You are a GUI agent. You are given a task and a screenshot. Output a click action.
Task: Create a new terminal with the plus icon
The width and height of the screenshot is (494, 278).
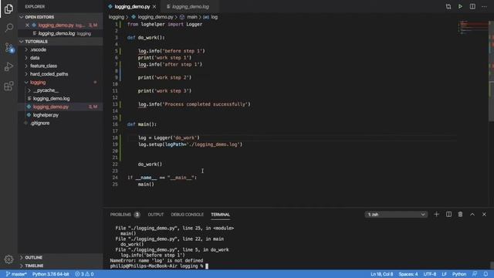pos(436,215)
